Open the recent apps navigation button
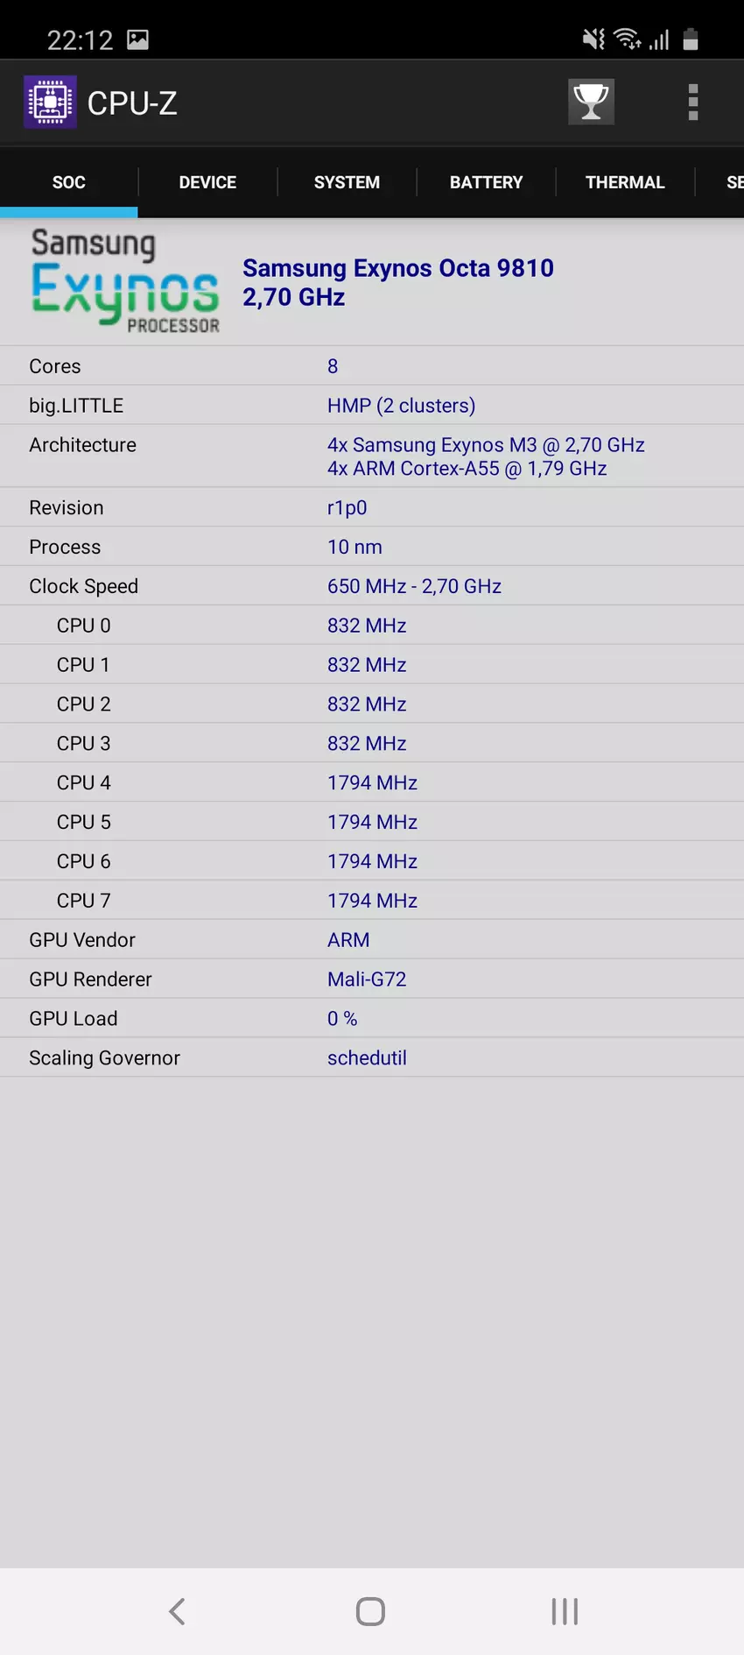 click(x=565, y=1610)
